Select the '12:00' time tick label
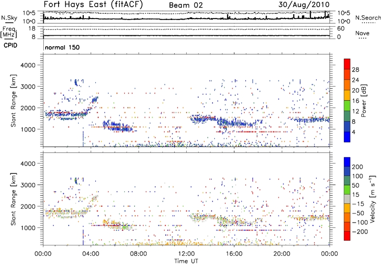This screenshot has width=381, height=264. tap(186, 254)
